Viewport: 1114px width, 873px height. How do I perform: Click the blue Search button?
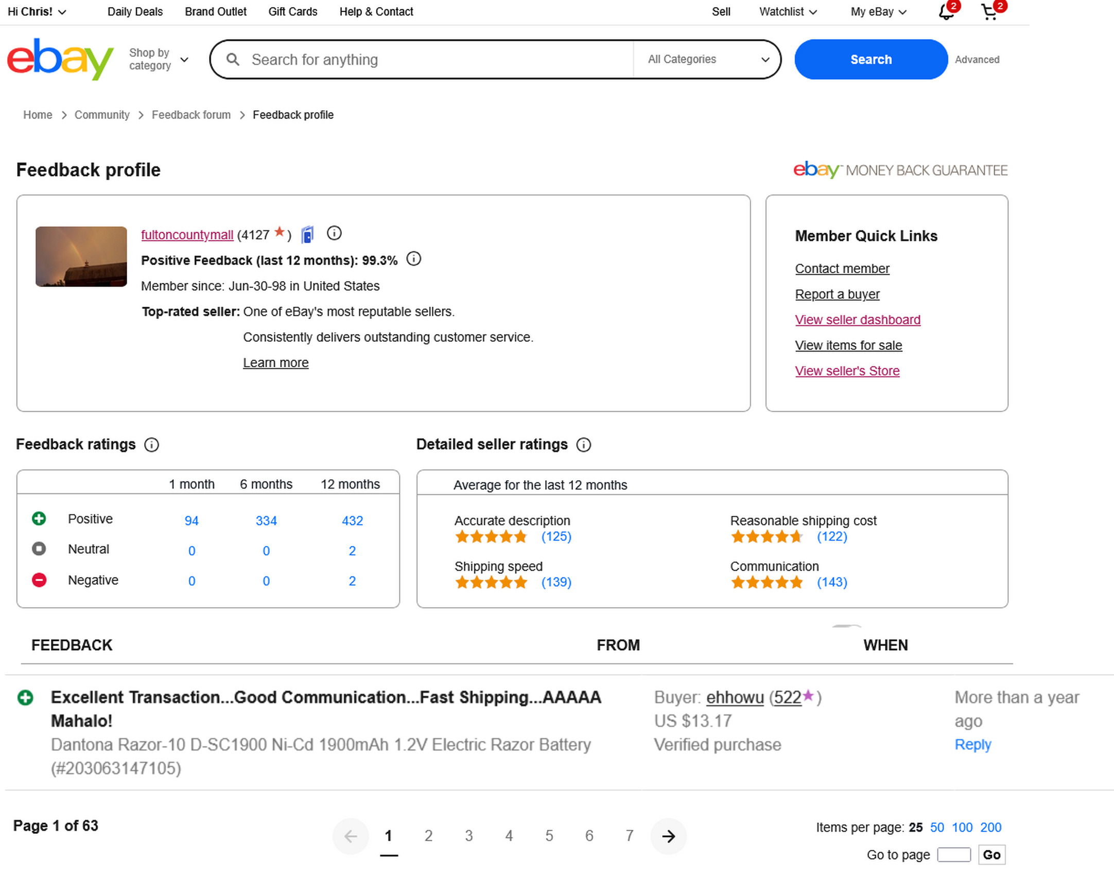pyautogui.click(x=871, y=59)
